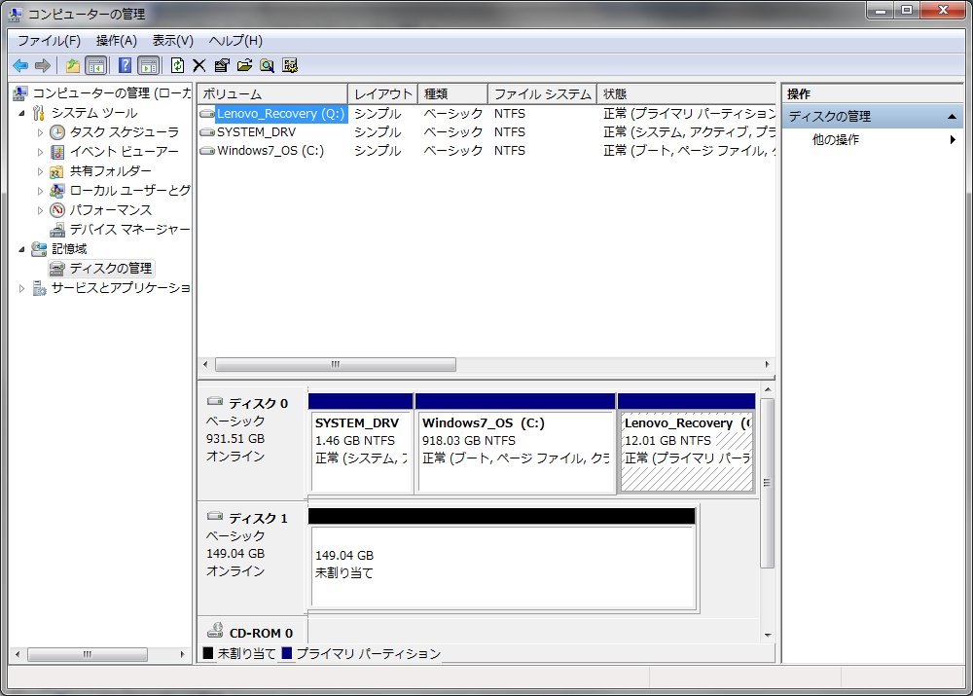This screenshot has width=973, height=696.
Task: Expand 他の操作 submenu arrow in actions pane
Action: click(x=953, y=140)
